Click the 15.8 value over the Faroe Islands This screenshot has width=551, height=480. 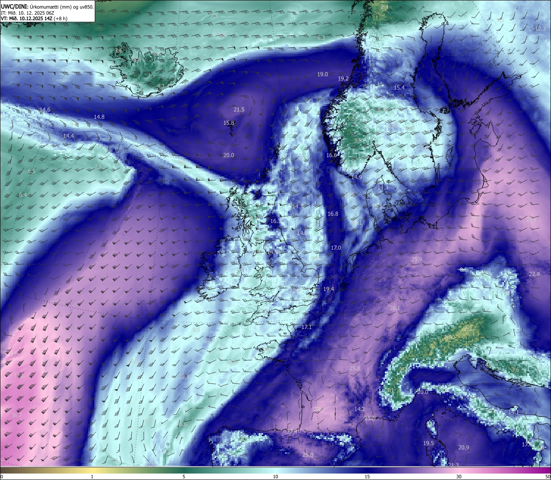pos(229,123)
